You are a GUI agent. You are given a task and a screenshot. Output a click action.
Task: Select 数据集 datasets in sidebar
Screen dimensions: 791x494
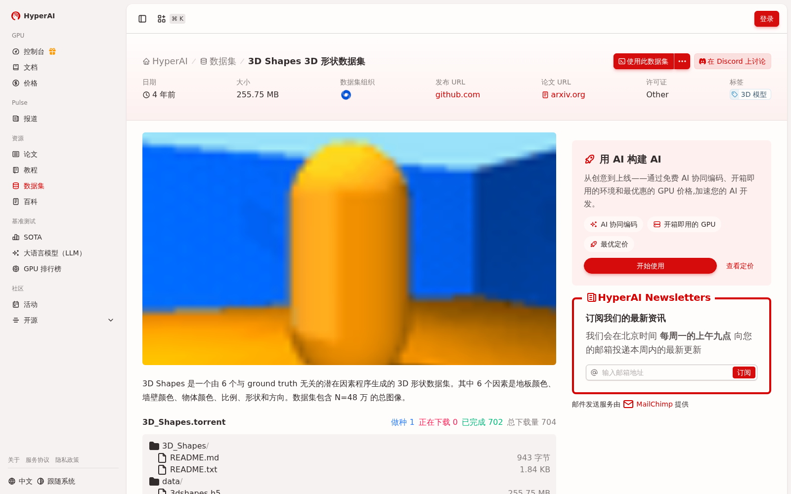point(63,186)
